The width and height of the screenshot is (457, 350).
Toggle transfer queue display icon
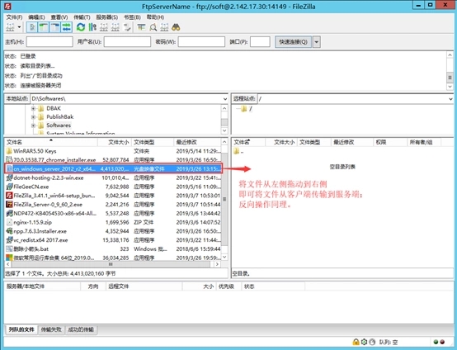coord(67,27)
